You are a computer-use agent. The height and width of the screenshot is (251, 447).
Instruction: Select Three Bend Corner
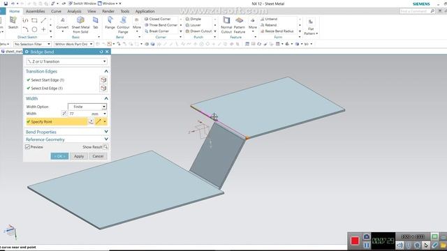[x=161, y=25]
